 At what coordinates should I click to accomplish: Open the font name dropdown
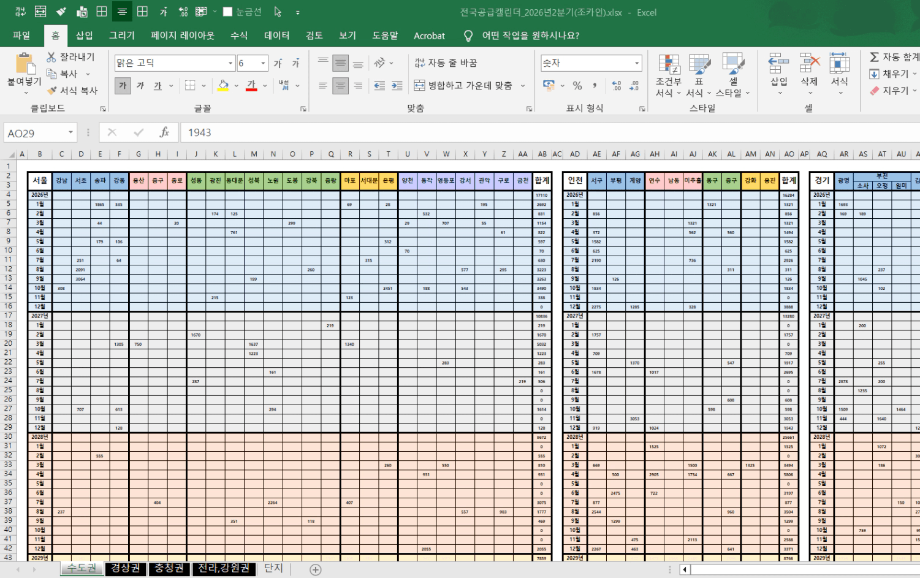point(230,63)
